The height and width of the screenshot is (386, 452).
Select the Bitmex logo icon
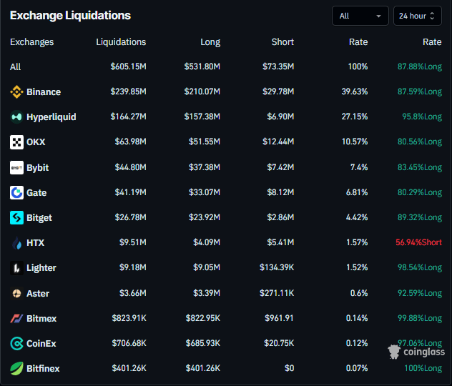(16, 319)
